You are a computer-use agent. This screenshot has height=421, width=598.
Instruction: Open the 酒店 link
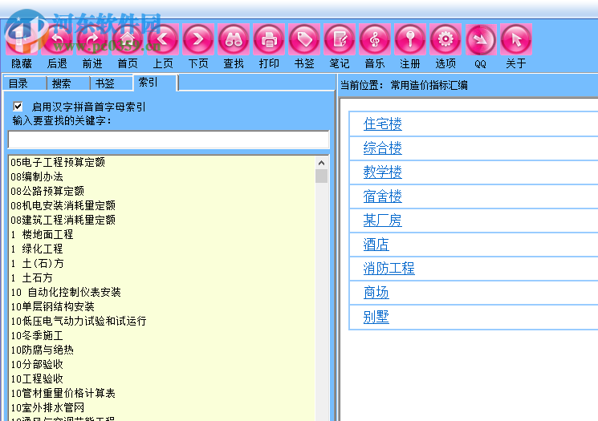(x=376, y=245)
